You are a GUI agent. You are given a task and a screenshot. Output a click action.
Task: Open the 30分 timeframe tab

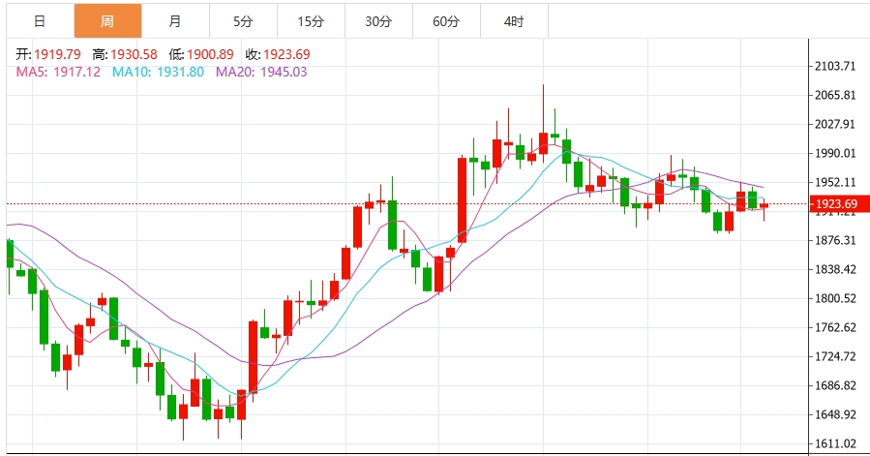coord(378,21)
